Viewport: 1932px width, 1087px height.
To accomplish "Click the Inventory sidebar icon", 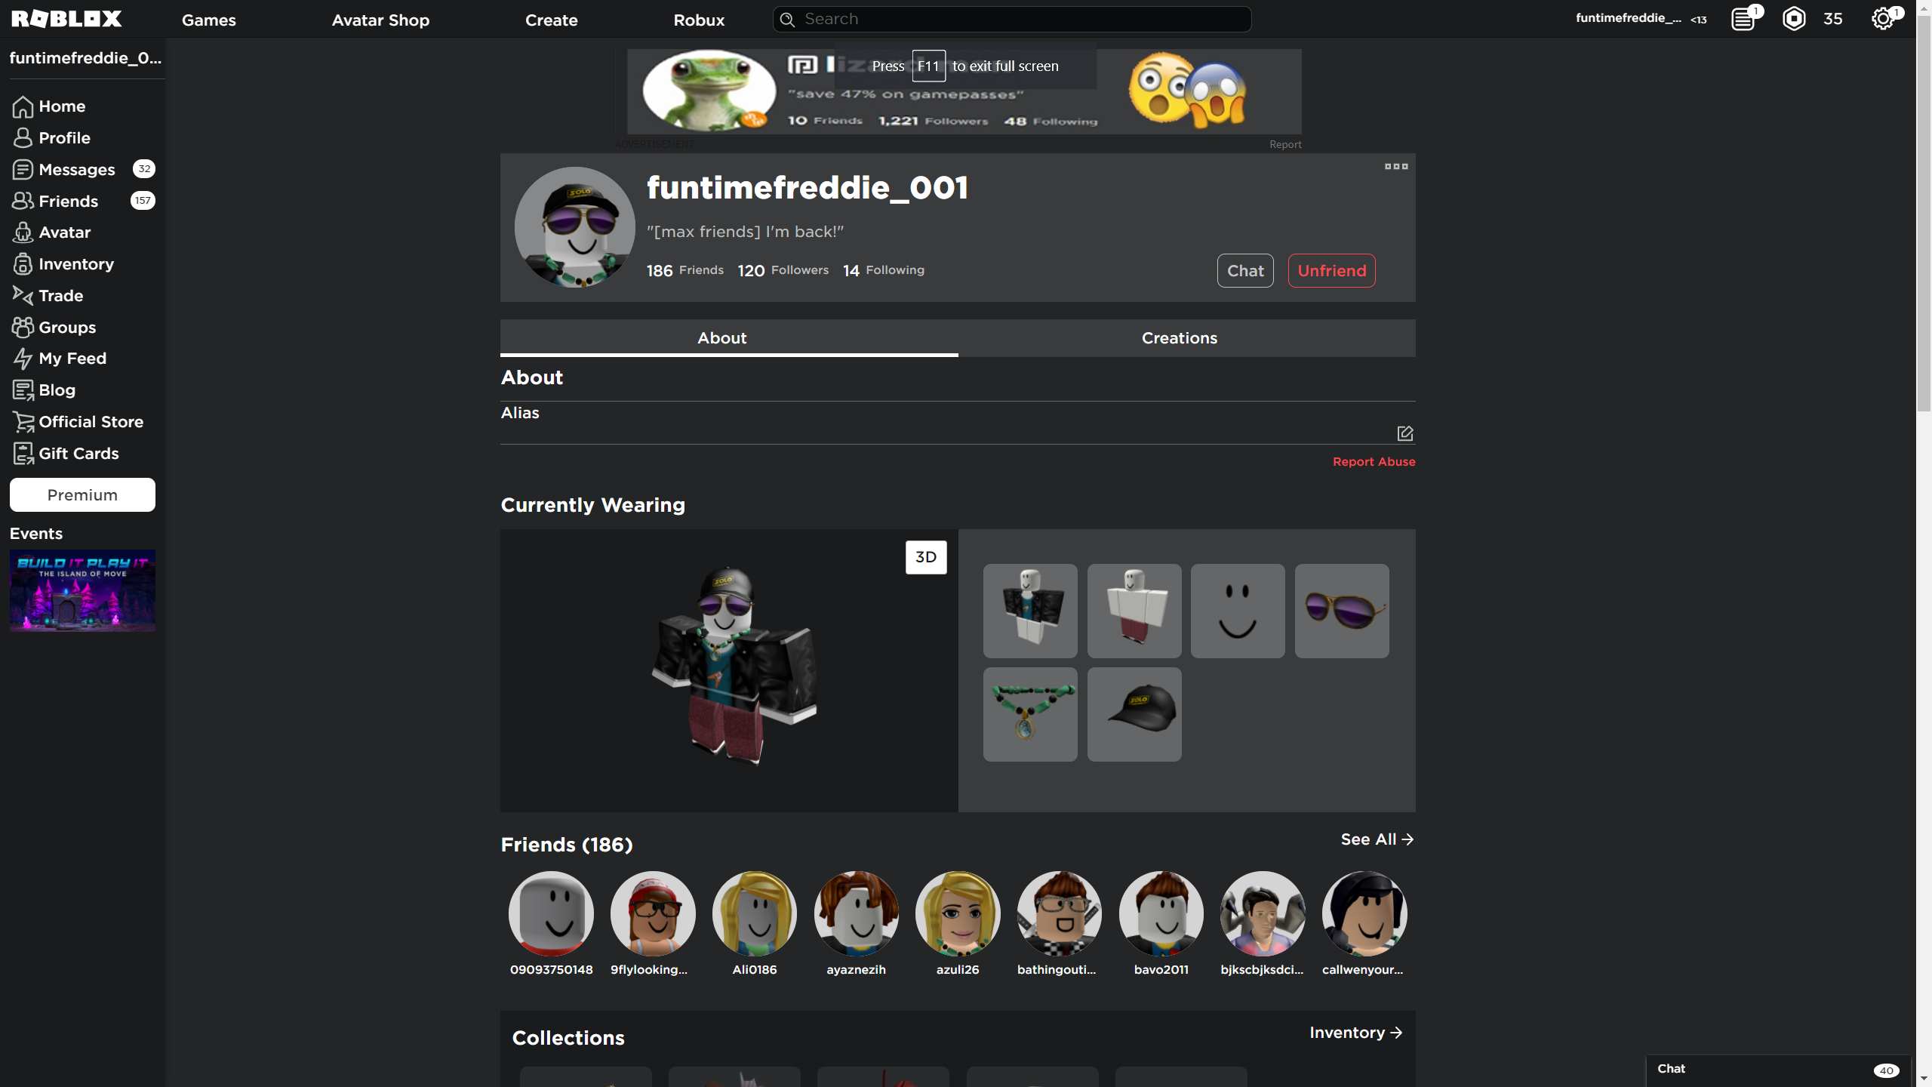I will click(x=23, y=263).
